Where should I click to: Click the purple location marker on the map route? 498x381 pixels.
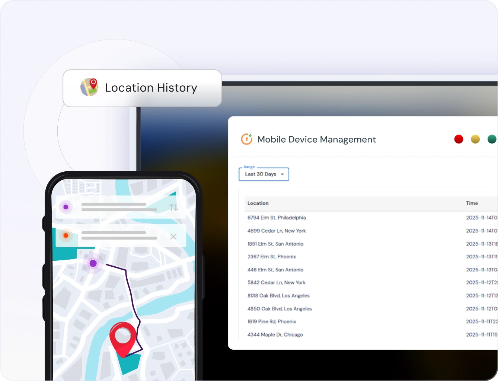click(93, 263)
